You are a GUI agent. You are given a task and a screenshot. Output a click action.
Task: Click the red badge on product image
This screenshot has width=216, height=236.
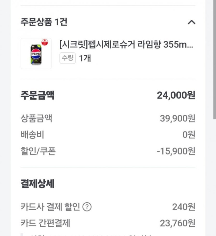[x=45, y=42]
